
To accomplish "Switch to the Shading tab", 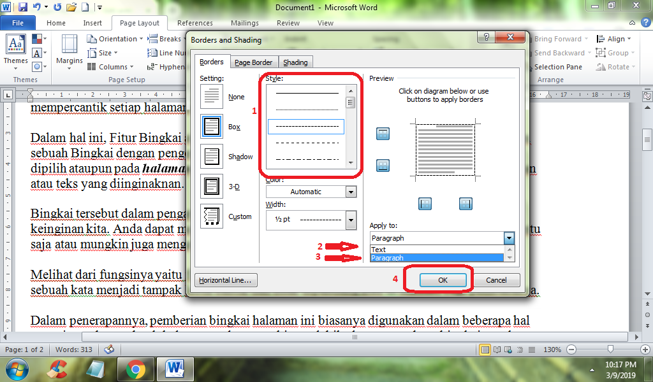I will coord(295,62).
